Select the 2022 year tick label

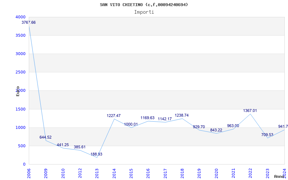point(250,173)
